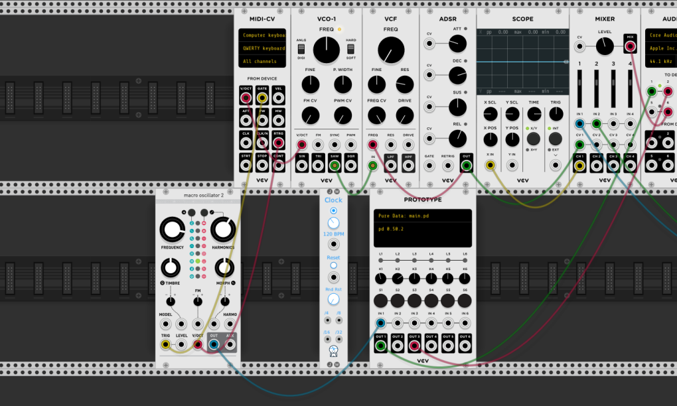Click the SIN output port on VCO-1

[302, 166]
